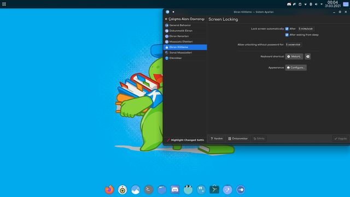Open the Bluetooth tray icon
This screenshot has width=350, height=197.
(311, 4)
